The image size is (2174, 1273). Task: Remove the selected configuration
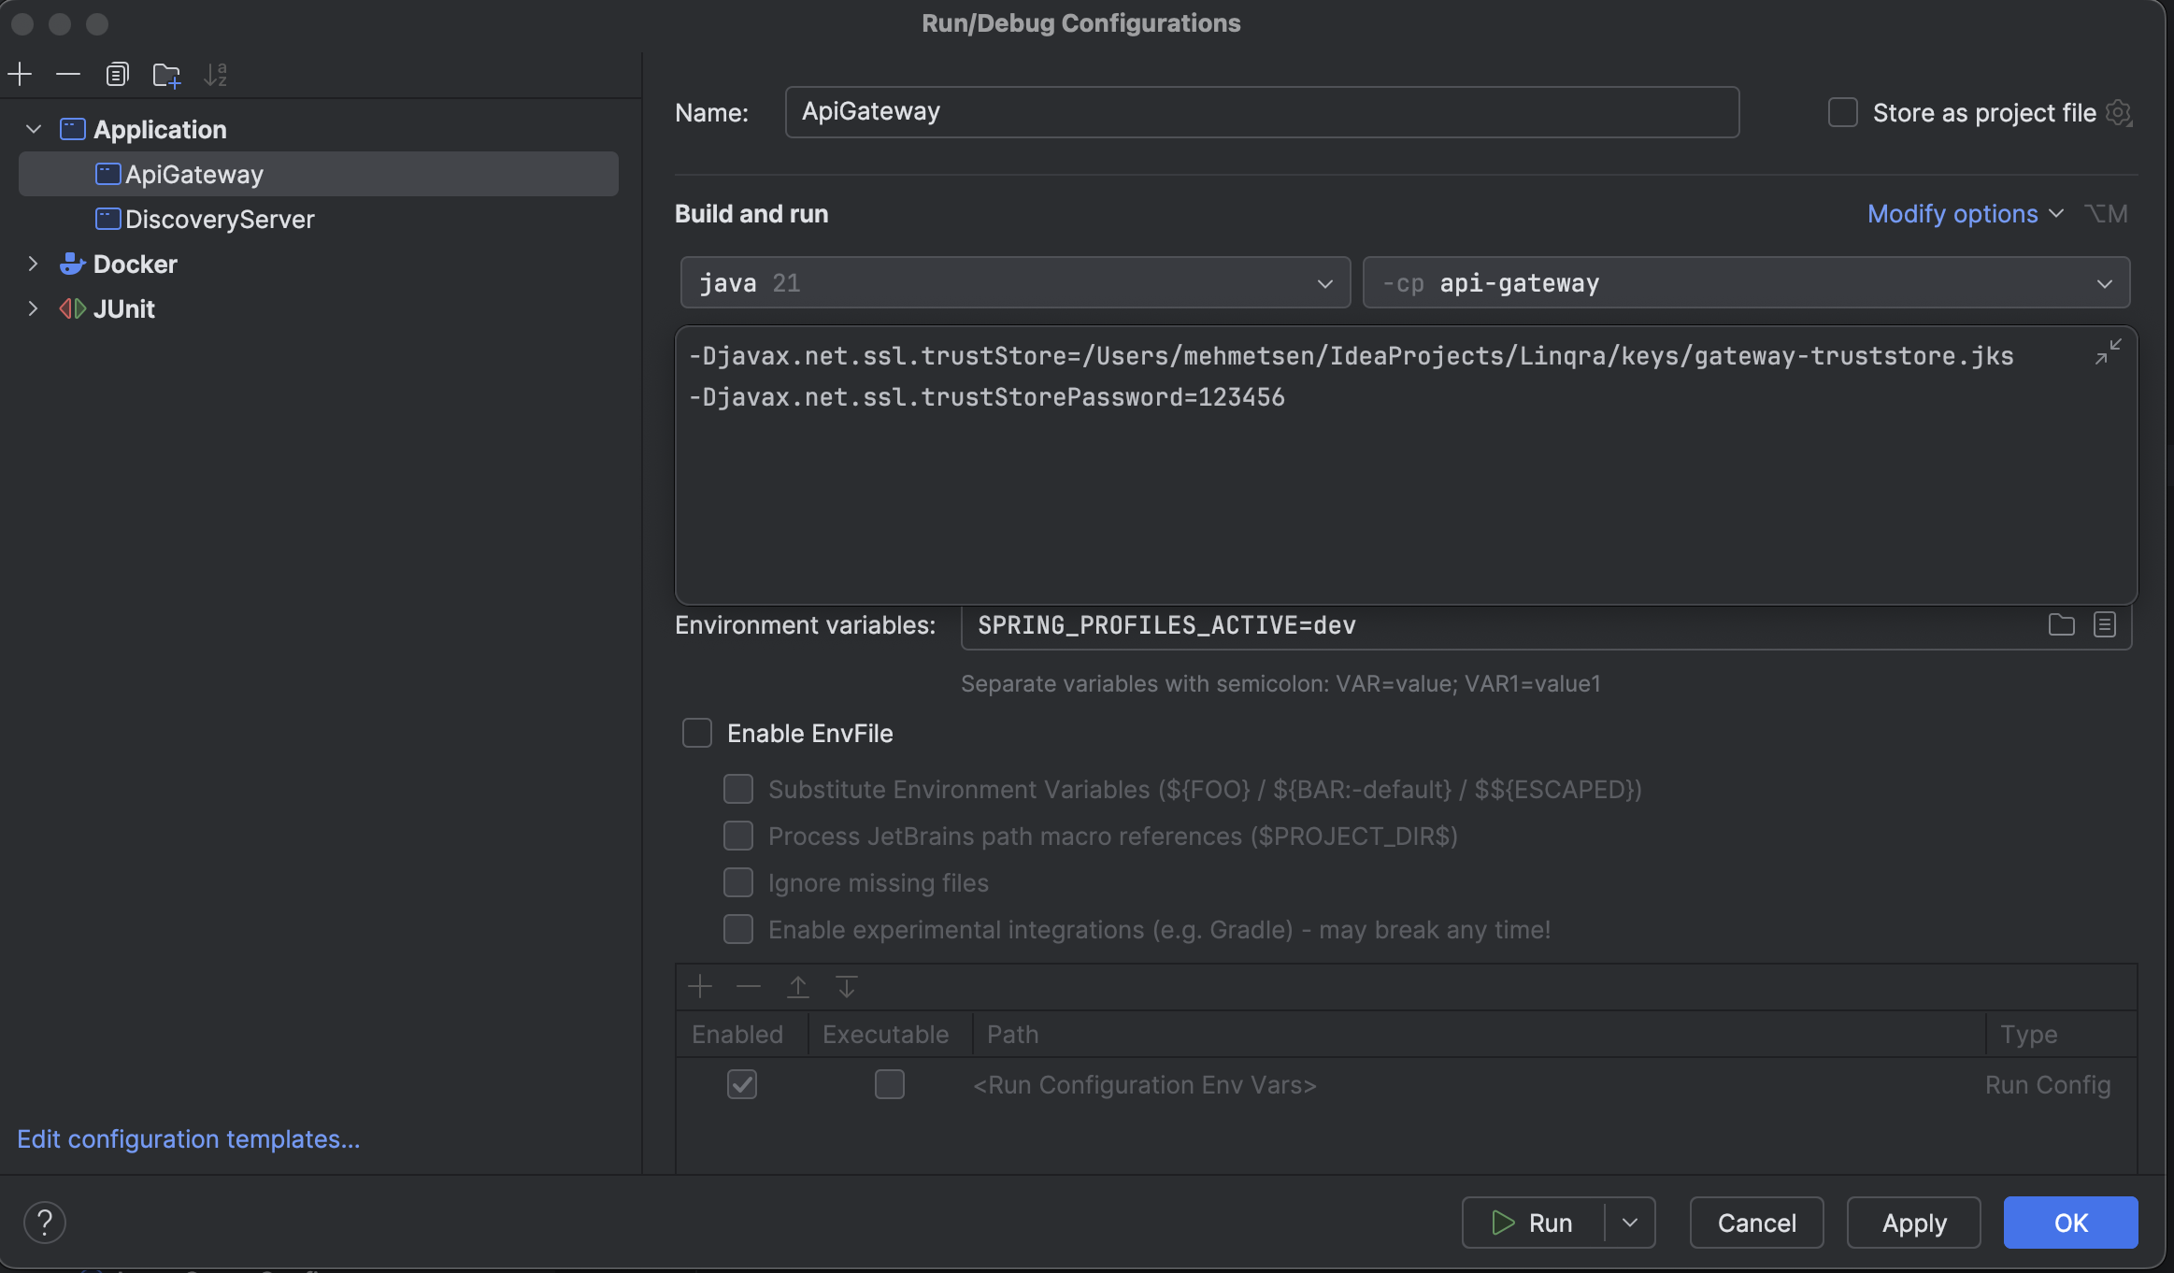click(x=68, y=74)
